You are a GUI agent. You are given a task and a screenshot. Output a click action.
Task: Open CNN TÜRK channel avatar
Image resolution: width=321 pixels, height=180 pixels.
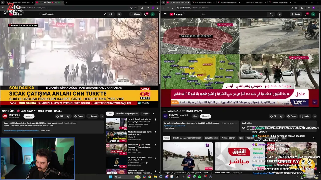pos(5,116)
